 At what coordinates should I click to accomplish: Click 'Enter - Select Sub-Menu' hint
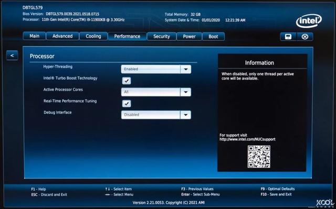pos(201,194)
